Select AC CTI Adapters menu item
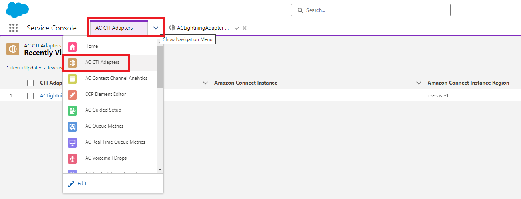 [110, 63]
